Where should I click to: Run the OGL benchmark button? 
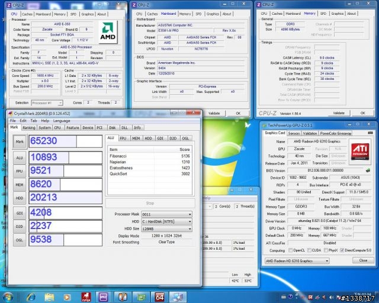pos(20,240)
